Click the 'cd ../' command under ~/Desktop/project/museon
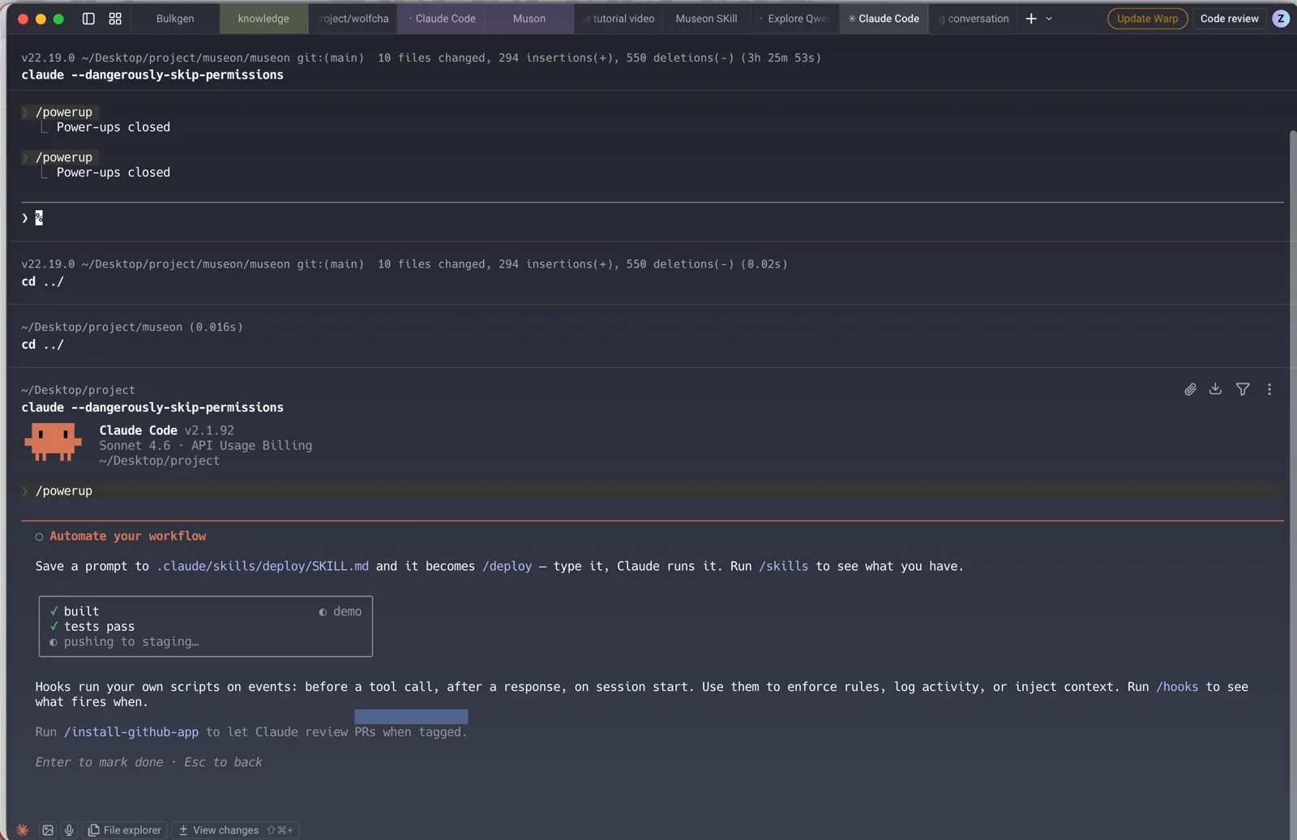Viewport: 1297px width, 840px height. tap(42, 345)
